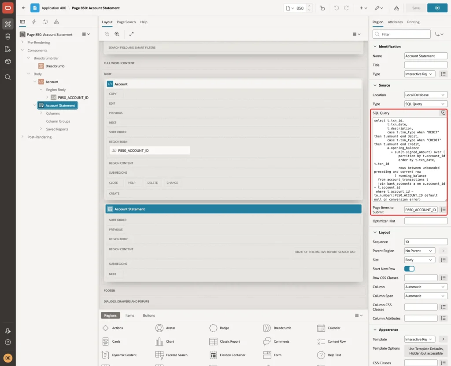This screenshot has width=451, height=366.
Task: Go back using the left arrow
Action: click(x=24, y=8)
